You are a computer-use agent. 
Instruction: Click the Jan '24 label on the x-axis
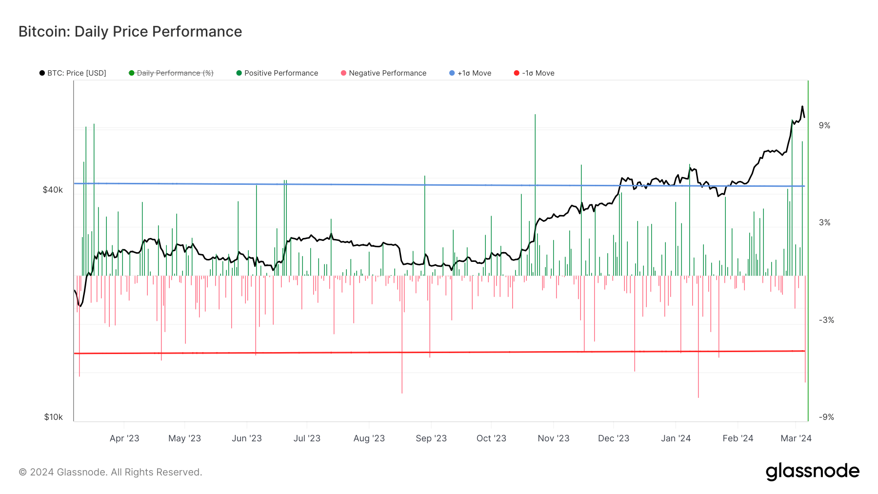coord(677,438)
